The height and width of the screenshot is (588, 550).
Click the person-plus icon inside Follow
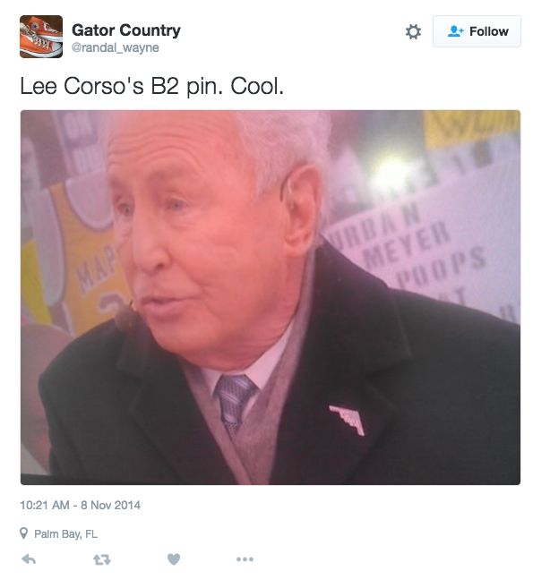click(x=455, y=31)
